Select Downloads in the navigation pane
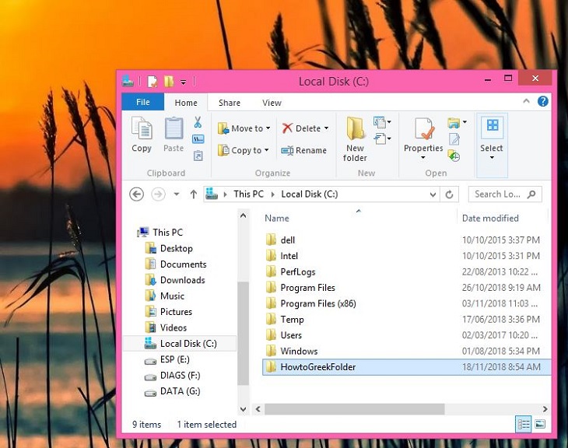Viewport: 568px width, 448px height. (182, 280)
